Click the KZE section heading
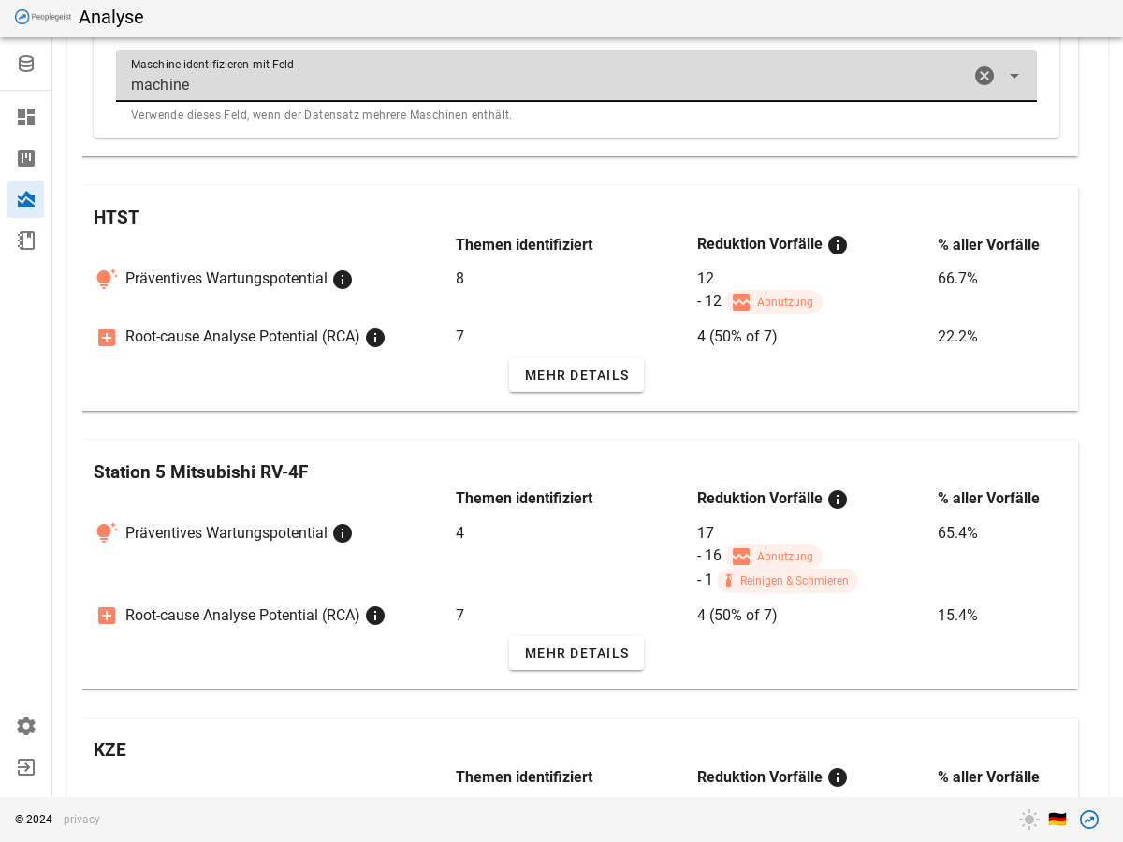Image resolution: width=1123 pixels, height=842 pixels. [x=109, y=750]
